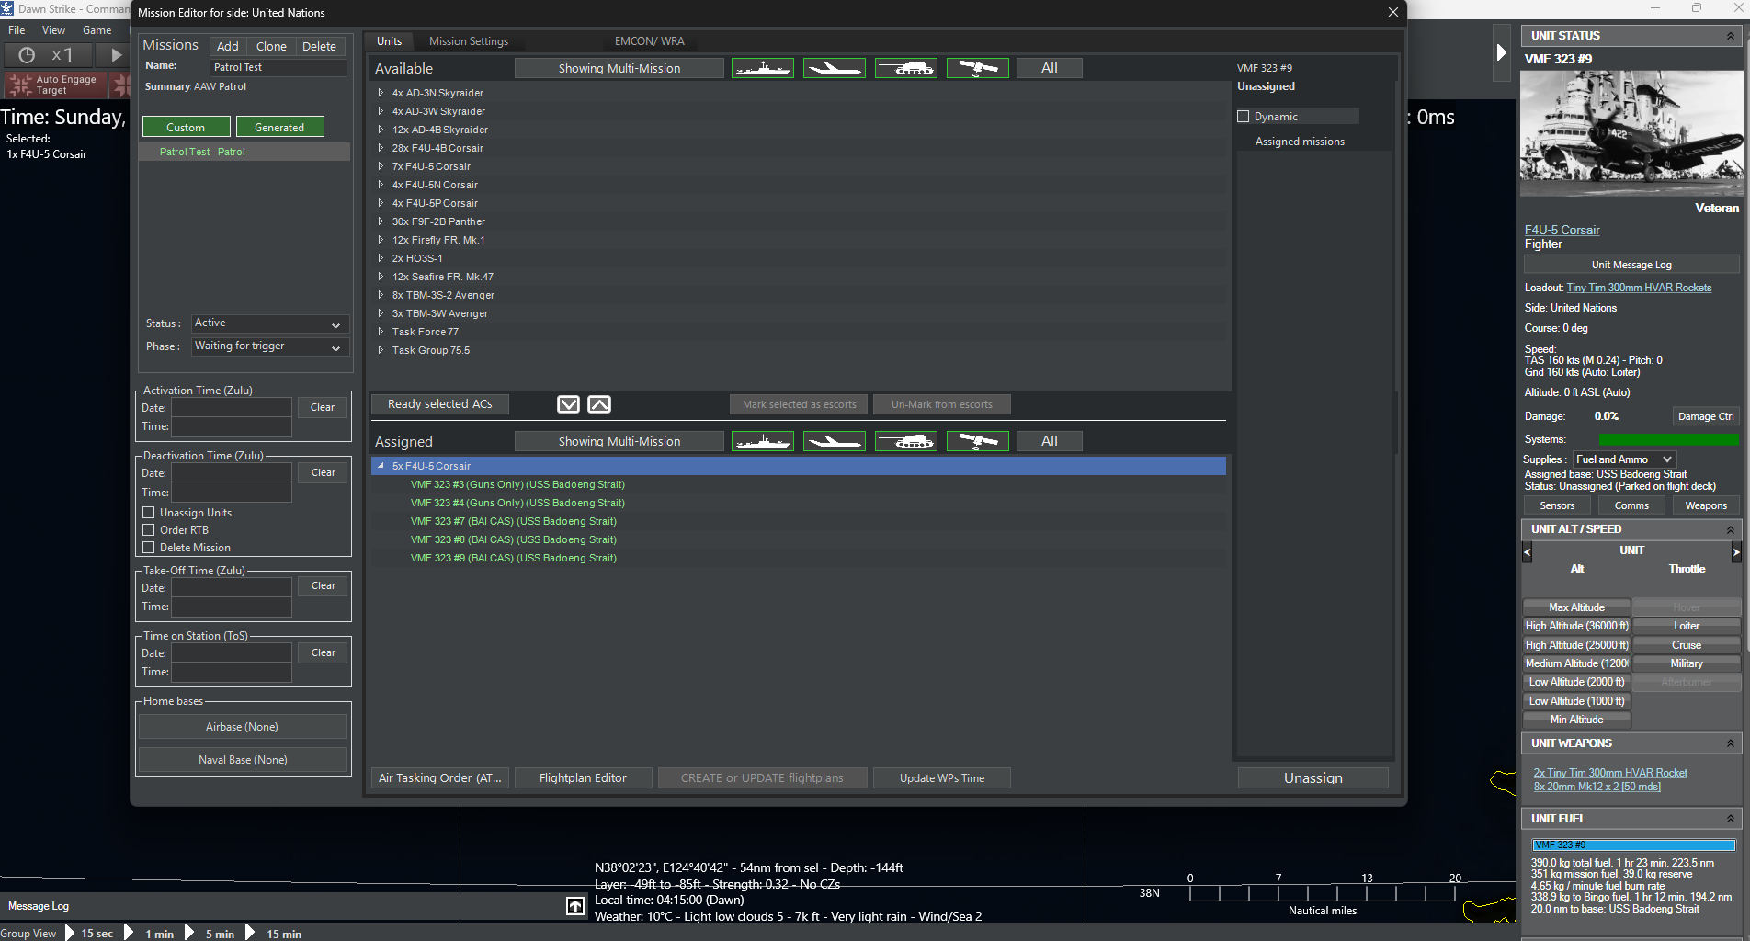Select VMF 323 #8 in the Assigned list
The height and width of the screenshot is (941, 1750).
tap(514, 539)
